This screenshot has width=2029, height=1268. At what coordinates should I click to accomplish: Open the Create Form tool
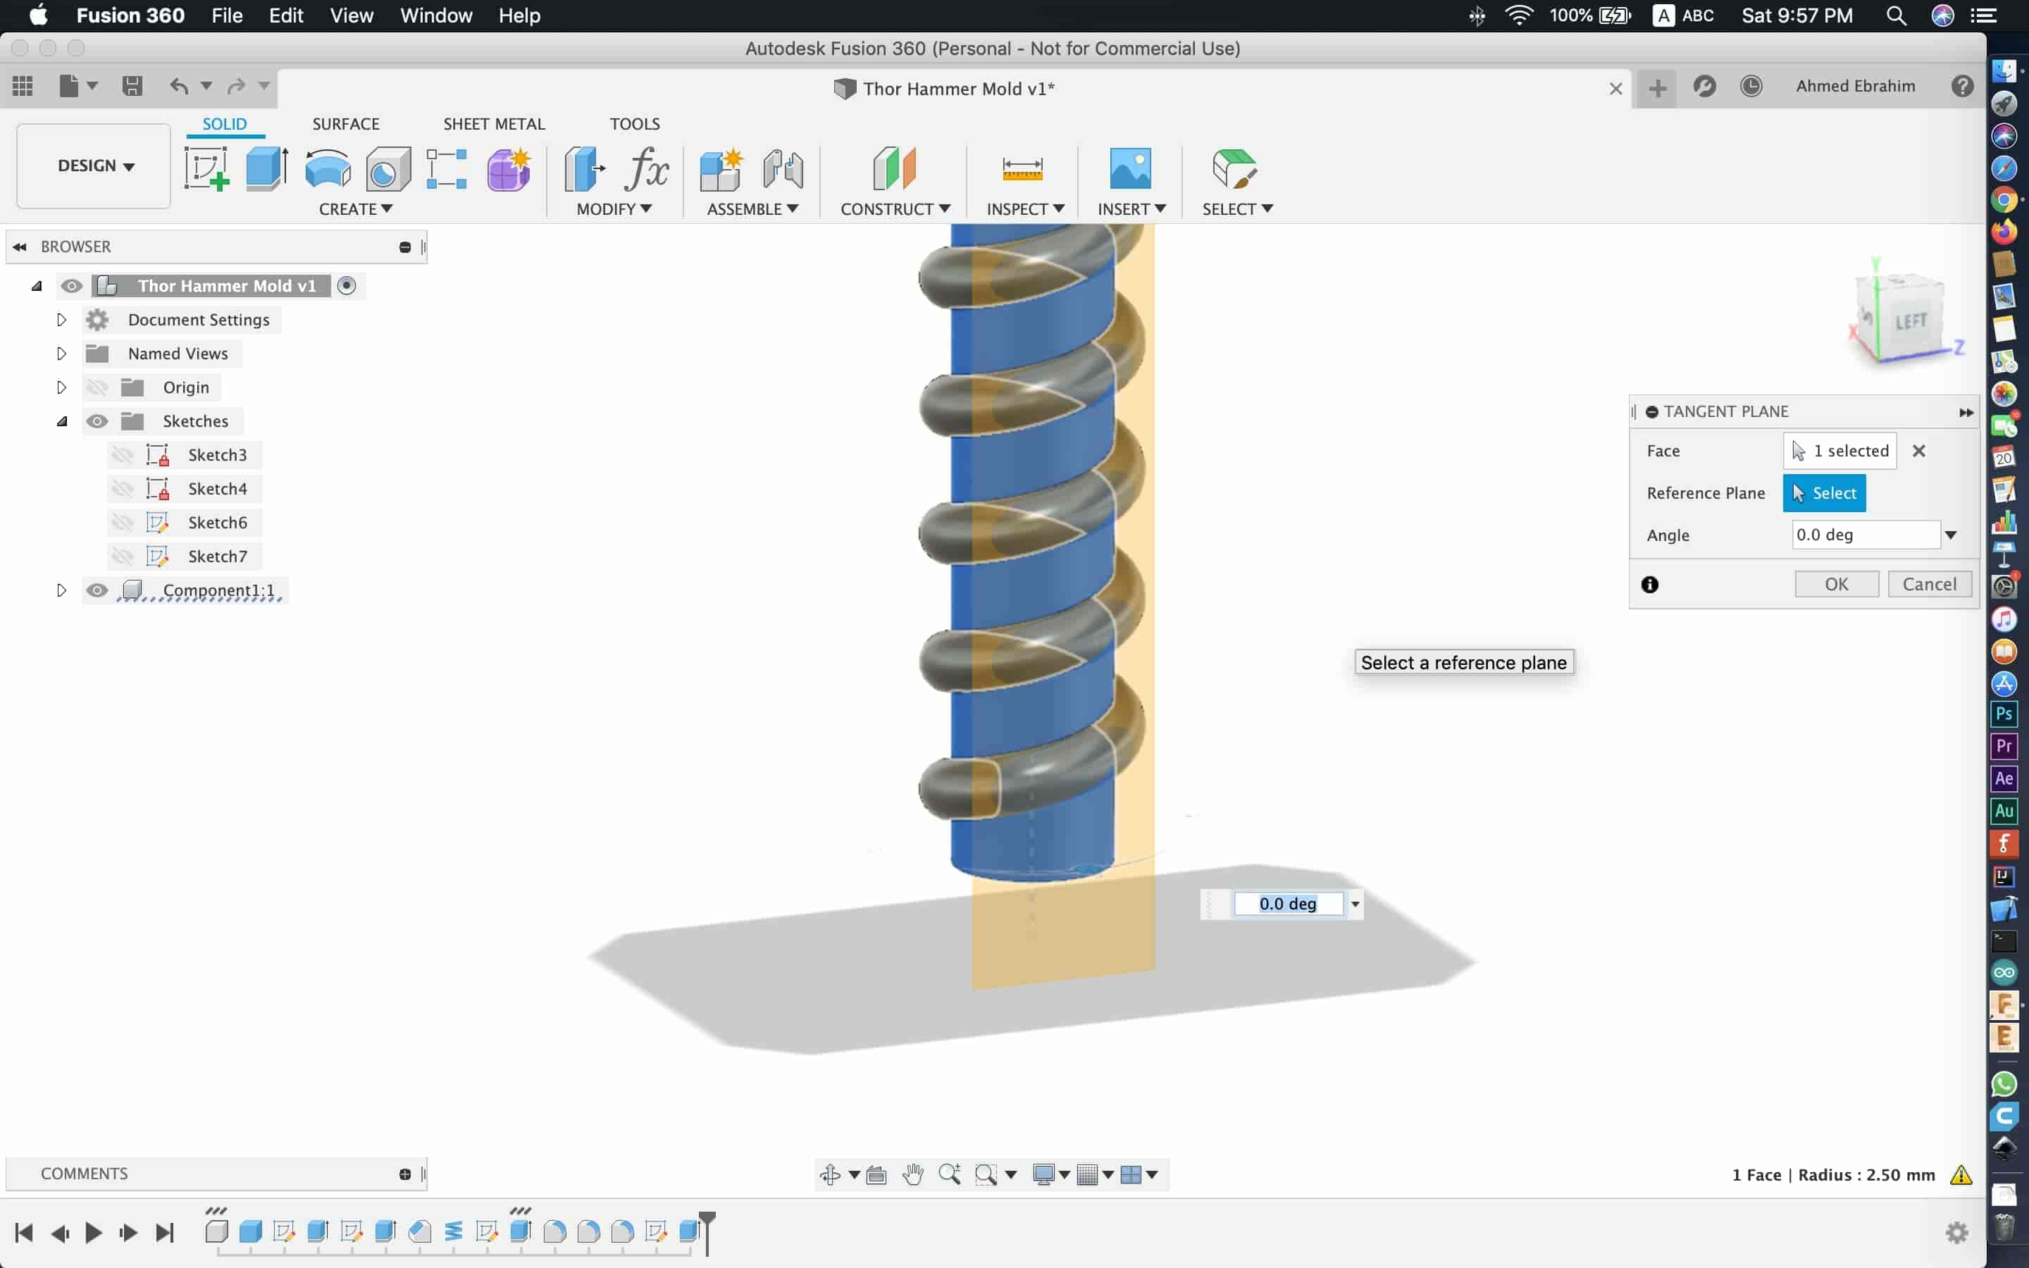click(508, 168)
